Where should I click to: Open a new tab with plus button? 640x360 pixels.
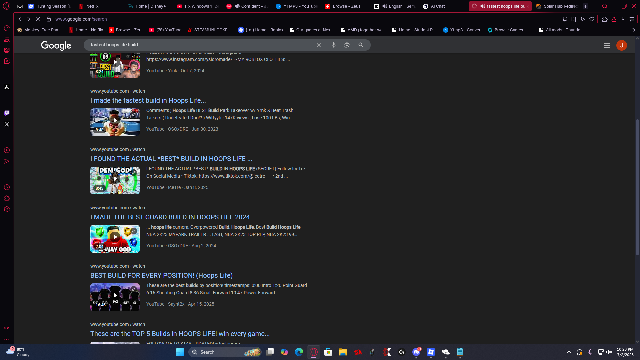coord(585,6)
